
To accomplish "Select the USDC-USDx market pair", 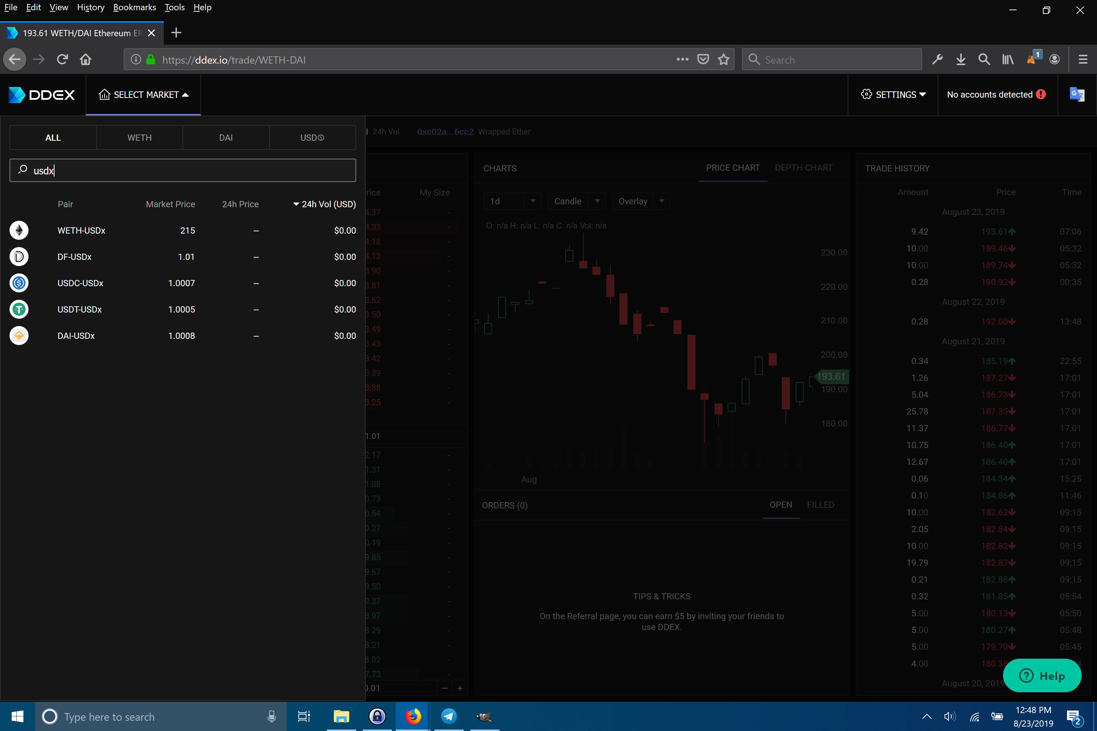I will 183,283.
